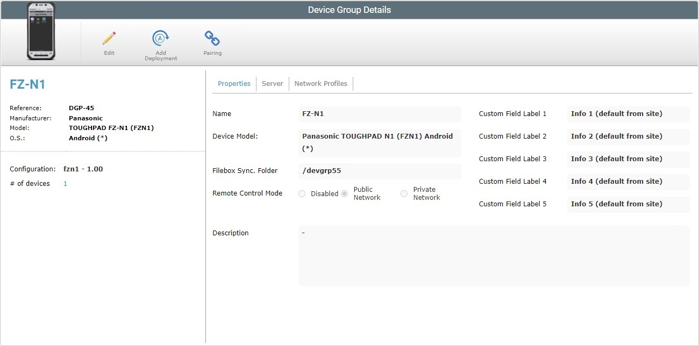Select Private Network remote control mode
This screenshot has height=346, width=699.
coord(404,193)
